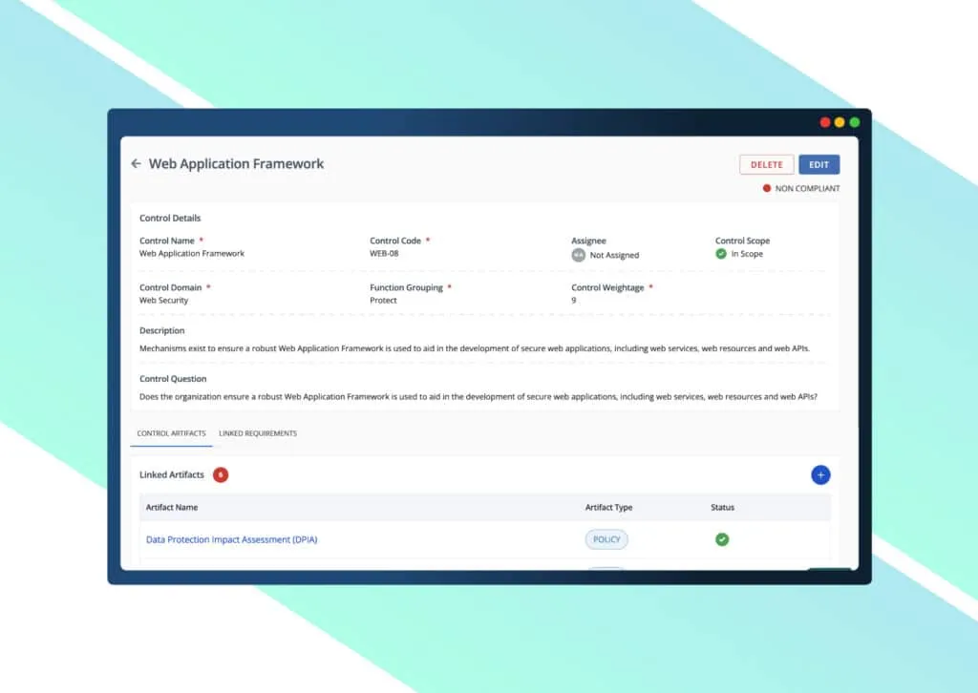Image resolution: width=978 pixels, height=693 pixels.
Task: Click the Artifact Name column header
Action: coord(172,507)
